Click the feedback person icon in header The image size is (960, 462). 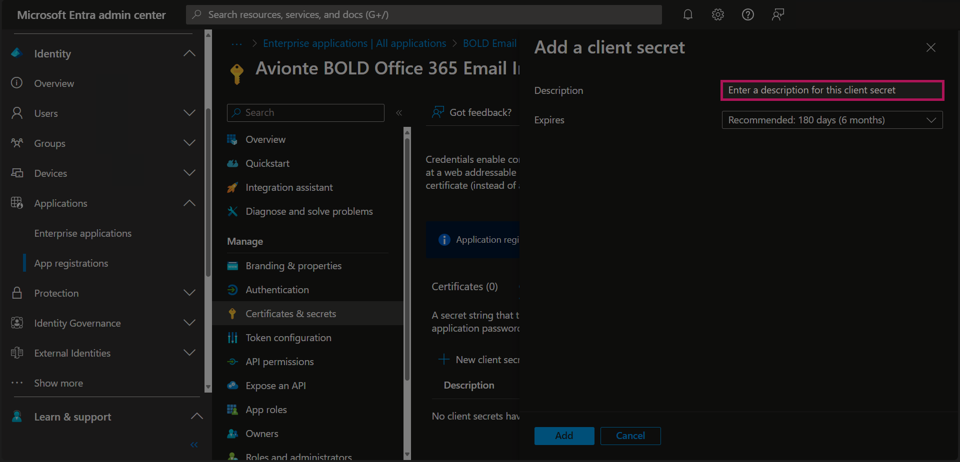778,14
